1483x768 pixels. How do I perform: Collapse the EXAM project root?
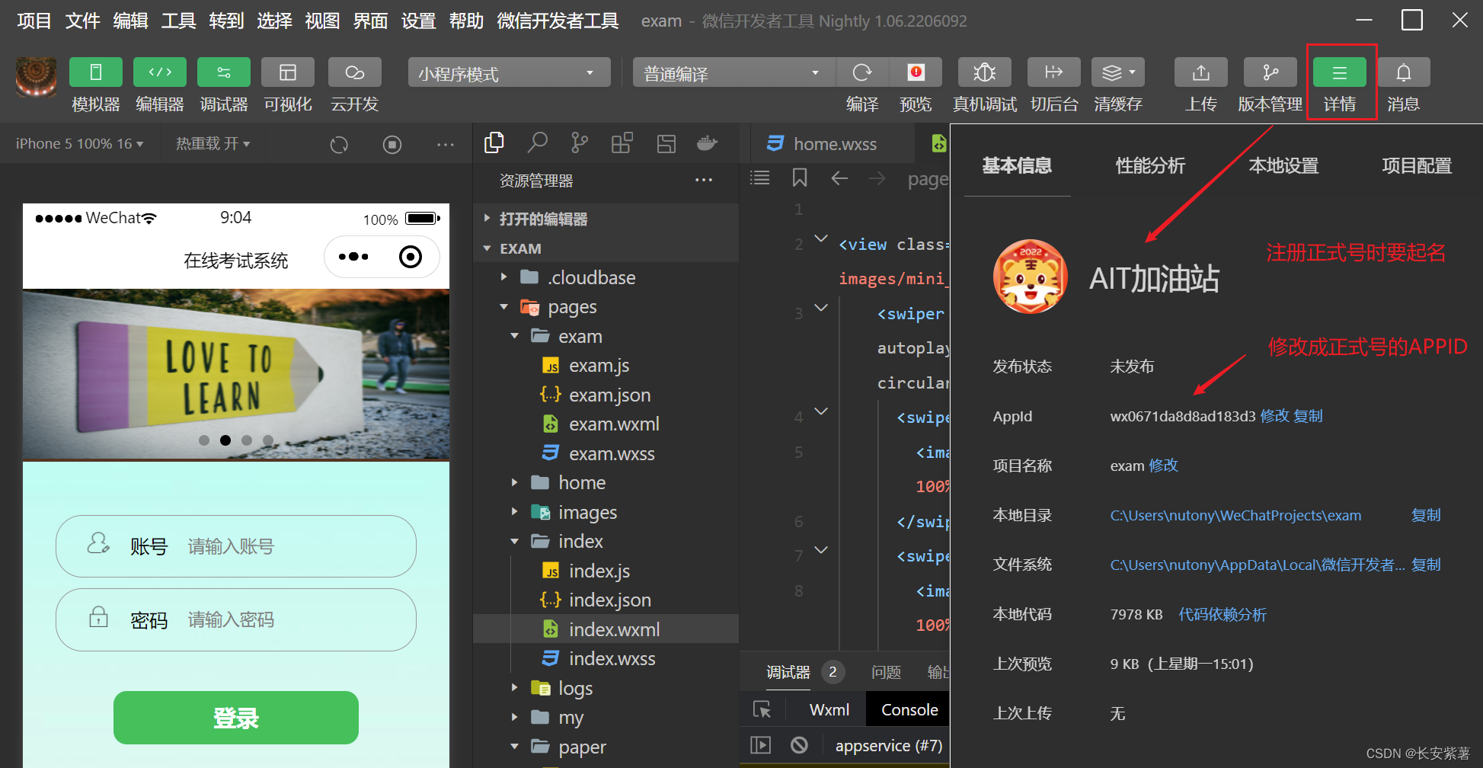(x=606, y=248)
